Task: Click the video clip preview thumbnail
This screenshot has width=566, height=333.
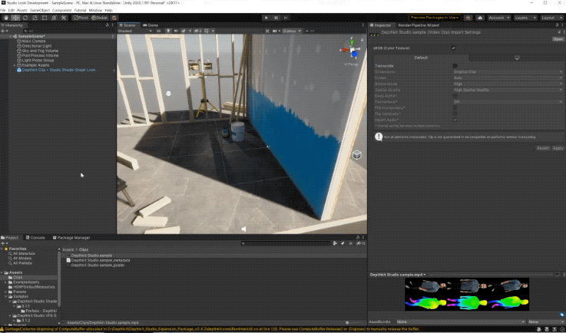Action: [467, 294]
